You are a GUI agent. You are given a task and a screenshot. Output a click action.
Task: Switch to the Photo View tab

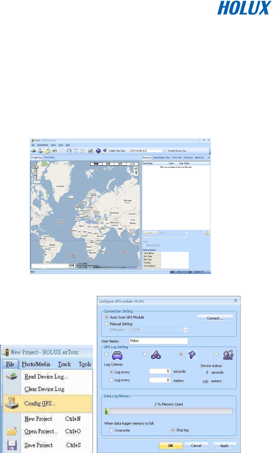point(177,157)
